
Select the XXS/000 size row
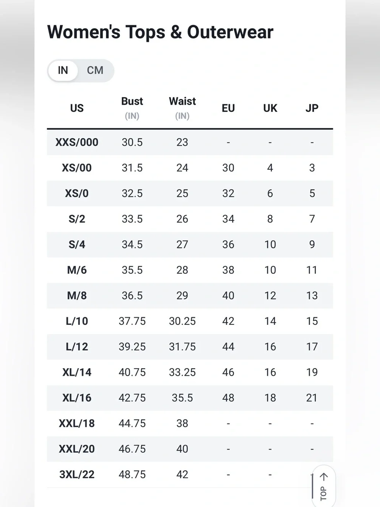point(190,142)
